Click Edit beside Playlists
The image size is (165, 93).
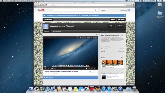click(x=122, y=58)
